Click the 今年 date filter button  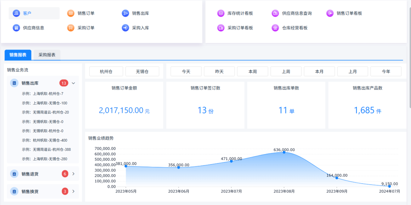(x=386, y=71)
